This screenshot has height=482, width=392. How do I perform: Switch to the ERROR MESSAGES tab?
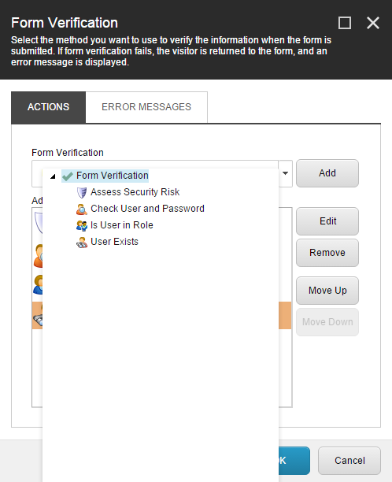[146, 107]
